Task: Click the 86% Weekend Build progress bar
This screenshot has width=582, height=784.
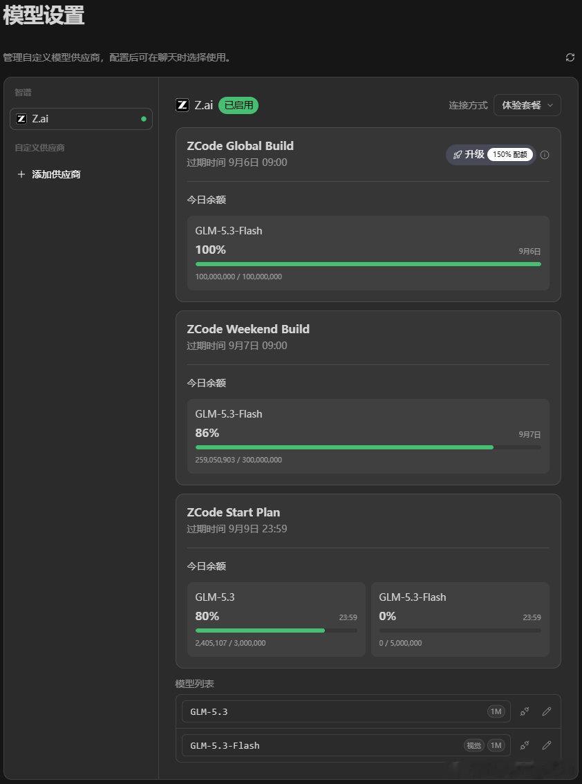Action: point(368,447)
